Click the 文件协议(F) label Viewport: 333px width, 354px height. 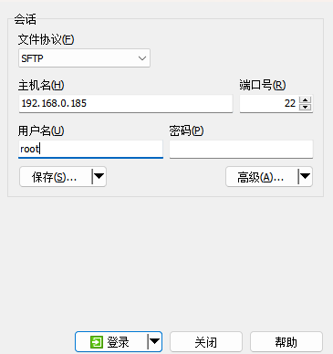46,39
